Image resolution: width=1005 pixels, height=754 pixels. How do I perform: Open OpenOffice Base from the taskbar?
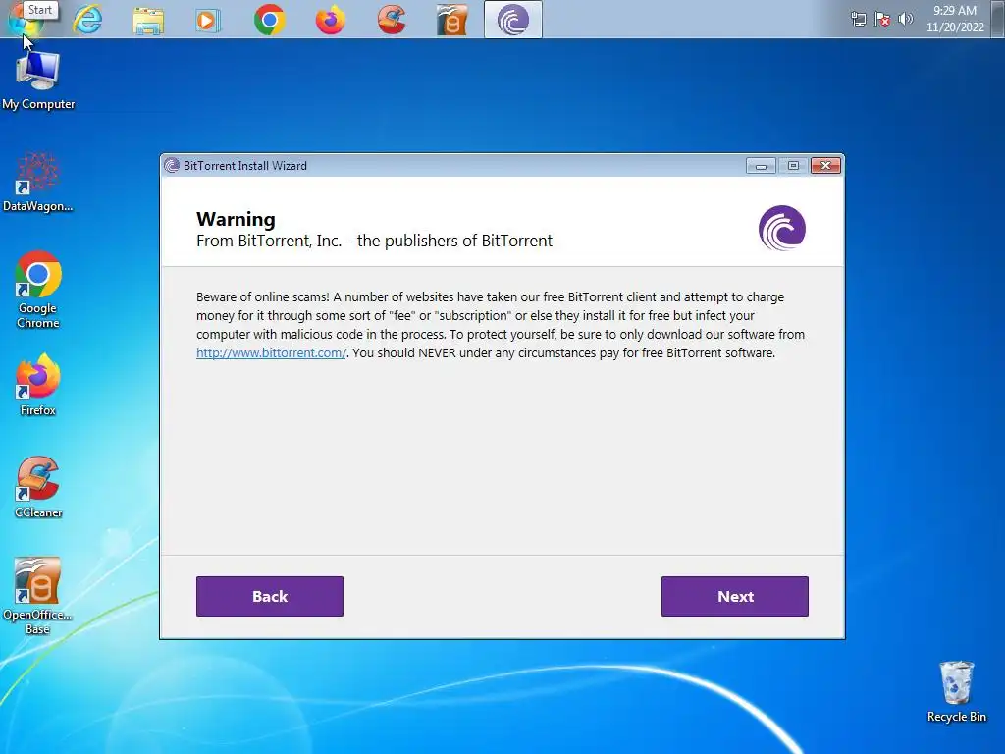coord(451,20)
